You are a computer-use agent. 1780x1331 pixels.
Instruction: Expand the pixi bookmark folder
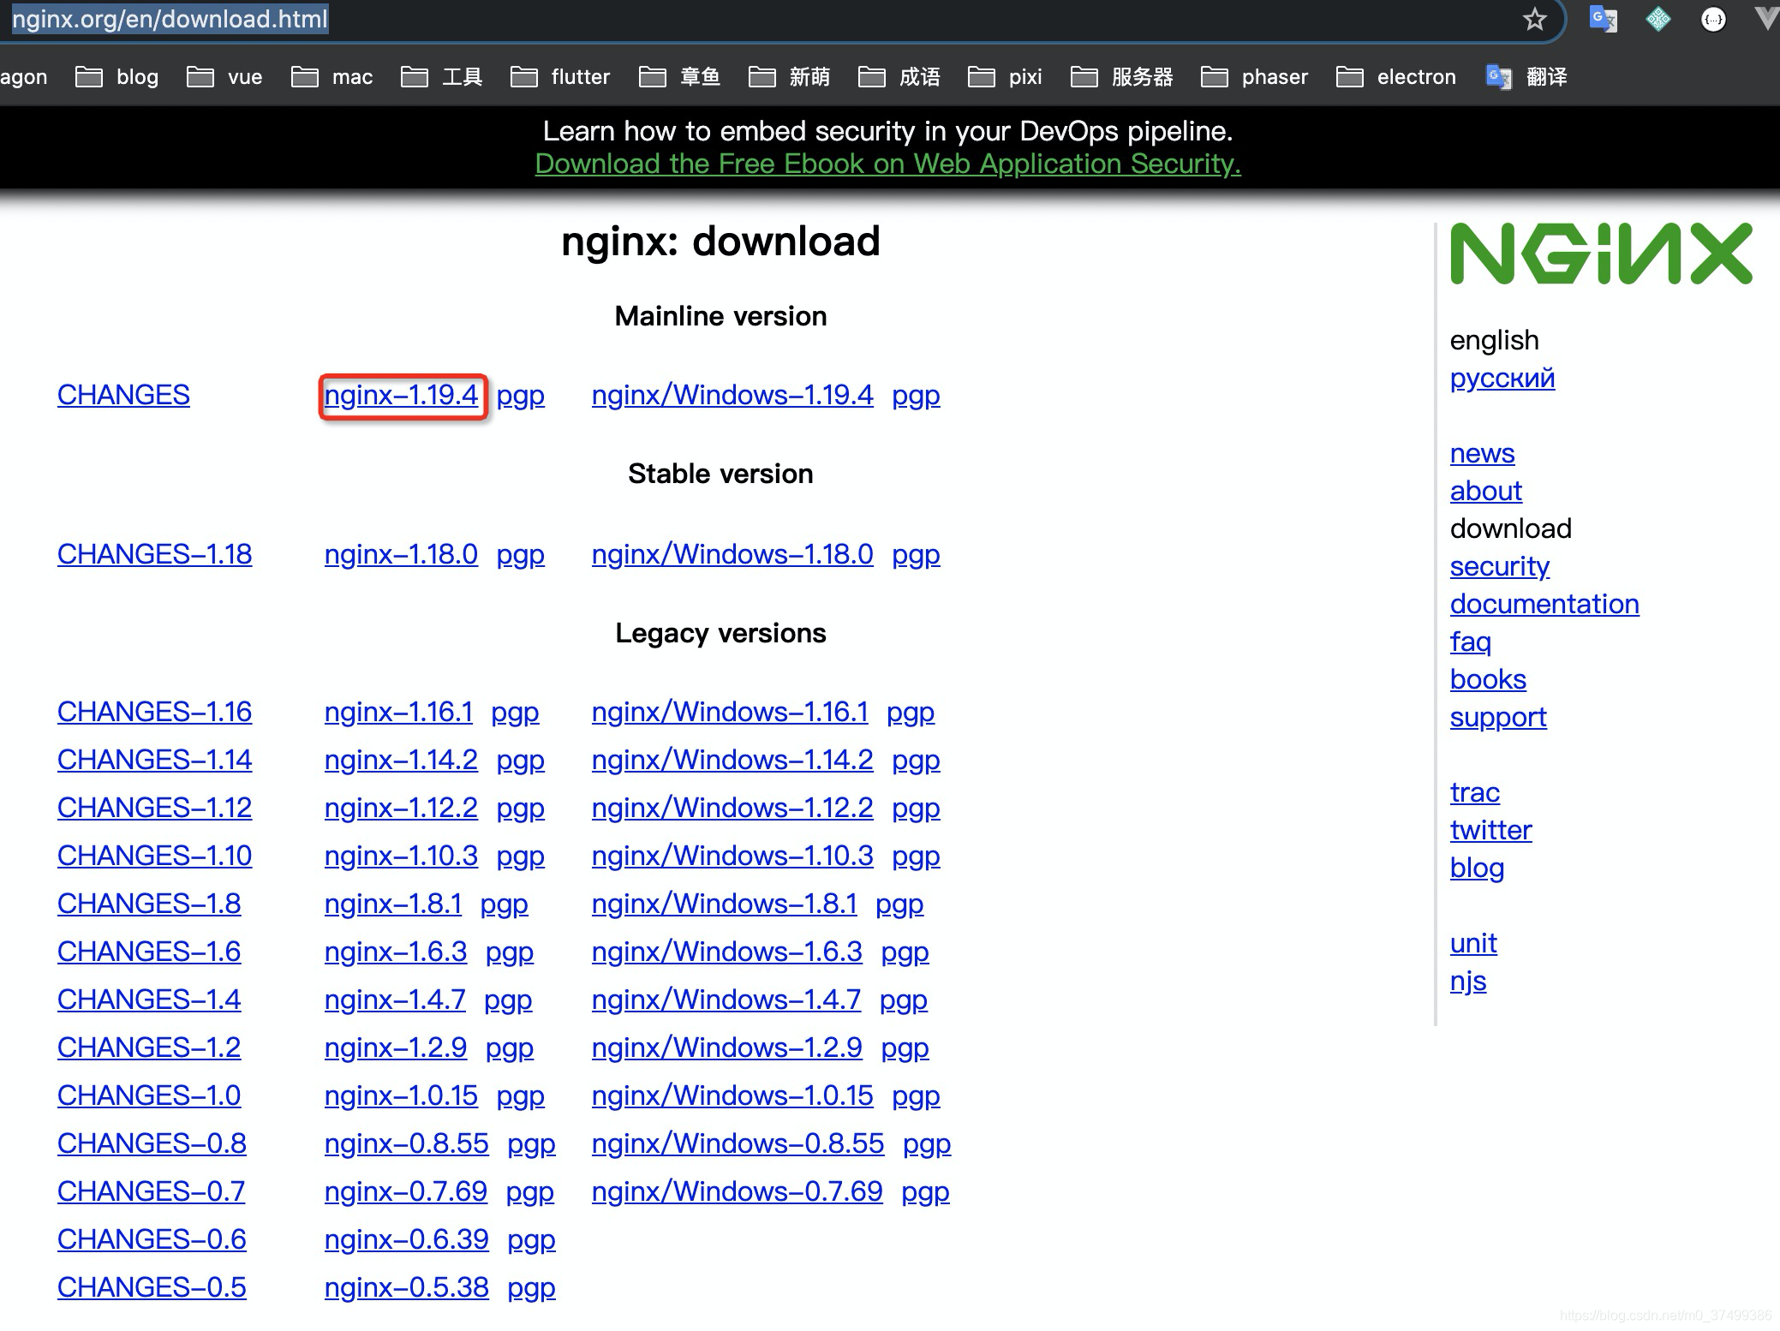pyautogui.click(x=1005, y=77)
